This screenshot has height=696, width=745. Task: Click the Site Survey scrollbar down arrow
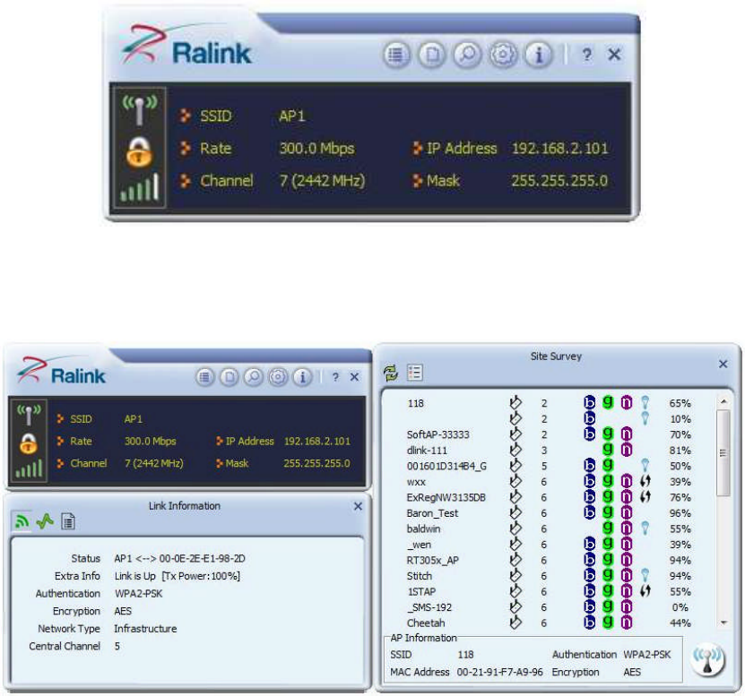coord(723,623)
